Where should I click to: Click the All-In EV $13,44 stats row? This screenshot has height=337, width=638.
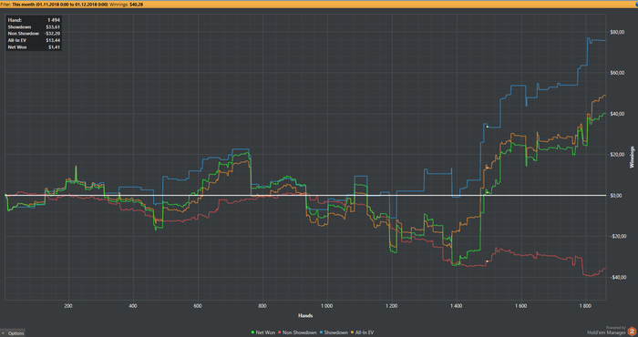[x=34, y=41]
